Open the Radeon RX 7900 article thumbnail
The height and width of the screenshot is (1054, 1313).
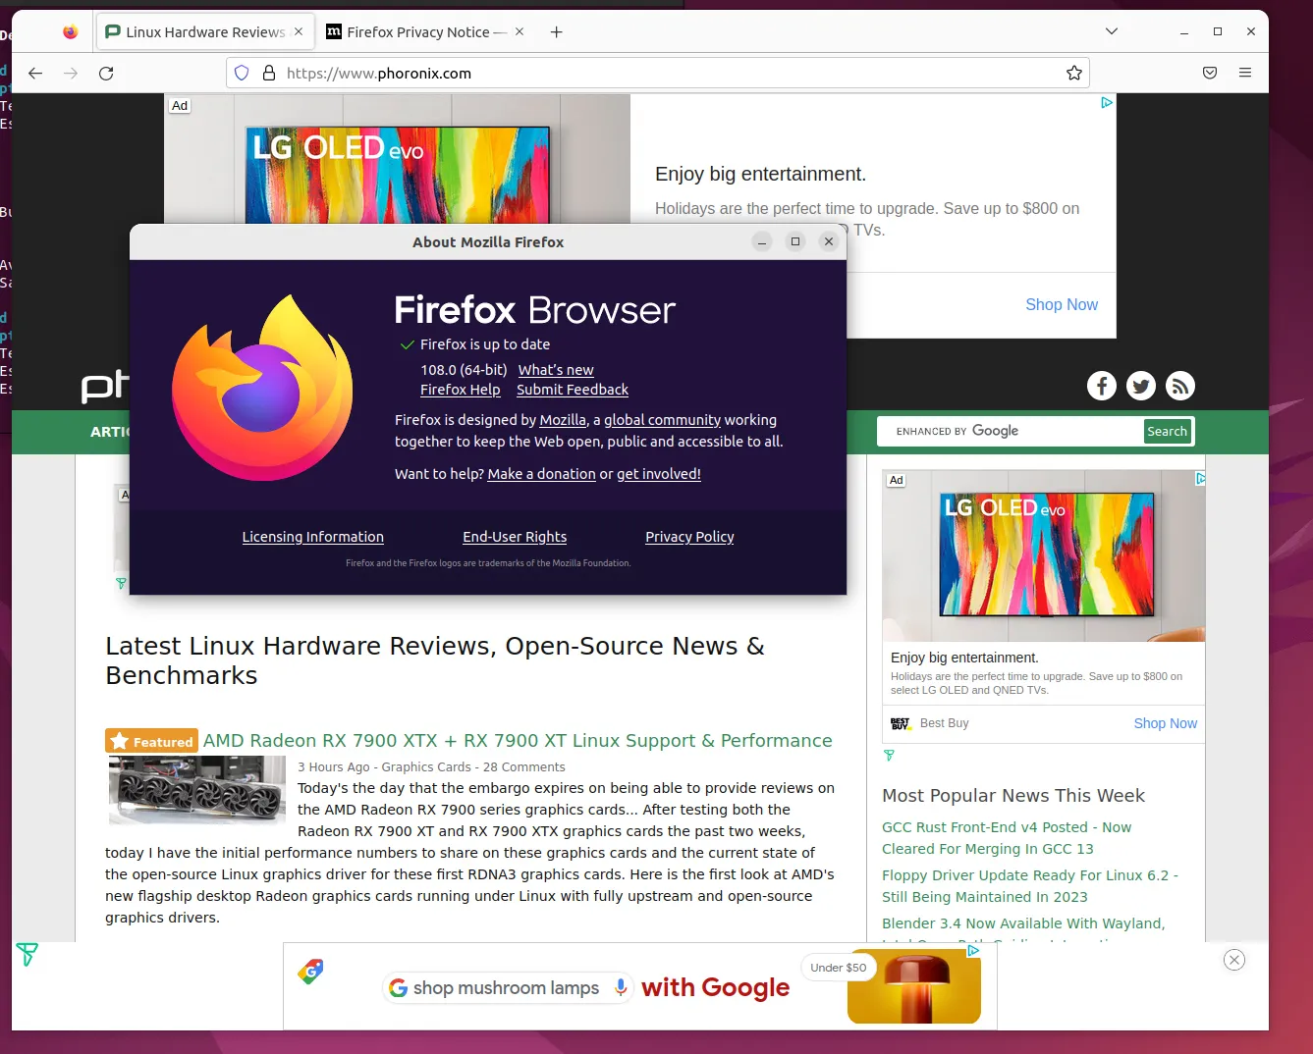[196, 789]
